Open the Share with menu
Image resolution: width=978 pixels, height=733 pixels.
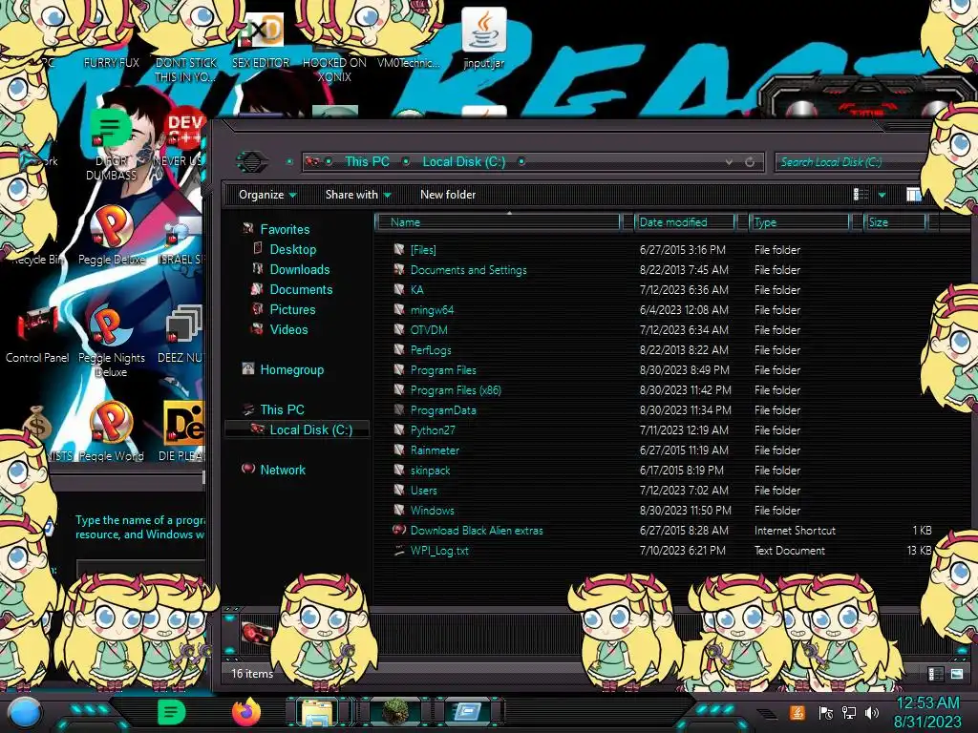pyautogui.click(x=358, y=195)
